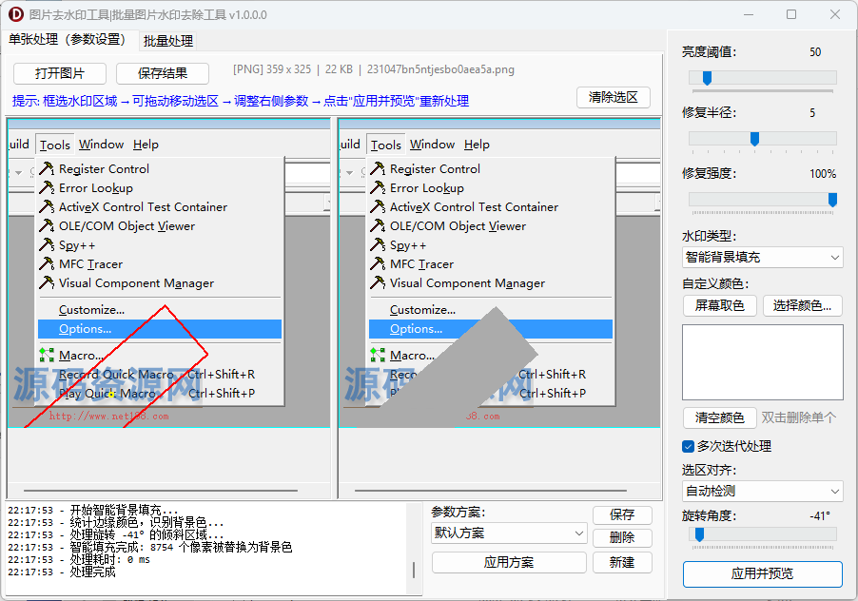Open the 水印类型 dropdown showing 智能背景填充
The image size is (858, 601).
(x=761, y=257)
